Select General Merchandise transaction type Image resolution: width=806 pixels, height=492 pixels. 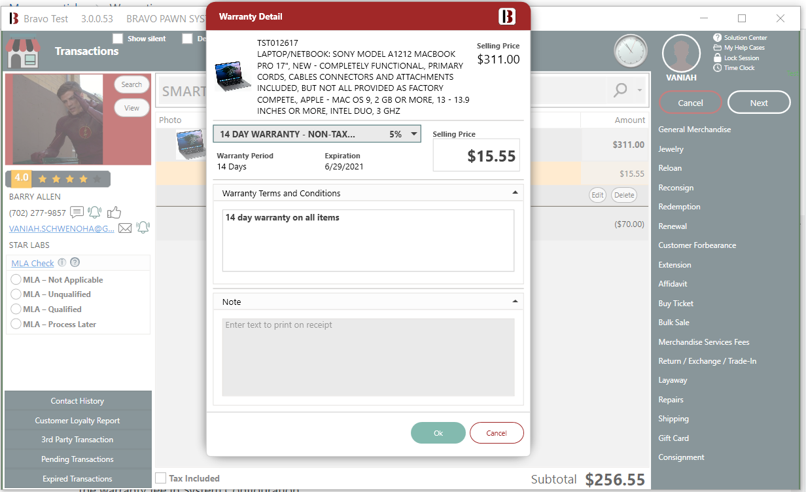click(694, 130)
